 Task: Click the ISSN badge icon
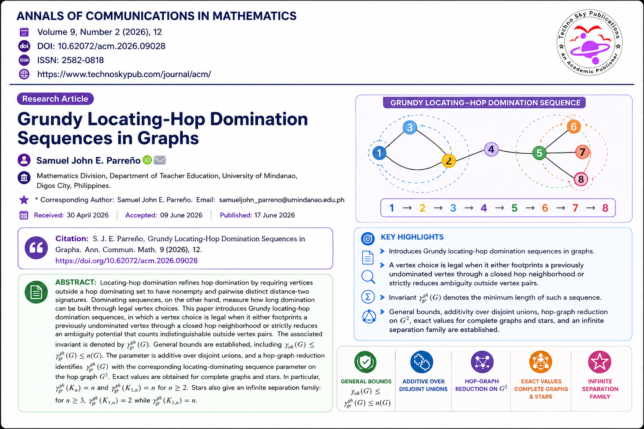pyautogui.click(x=24, y=60)
